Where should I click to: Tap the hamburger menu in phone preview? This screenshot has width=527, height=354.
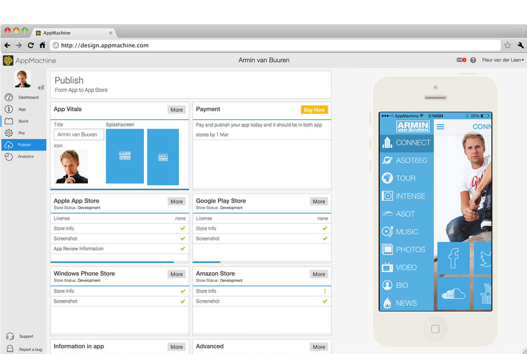440,127
